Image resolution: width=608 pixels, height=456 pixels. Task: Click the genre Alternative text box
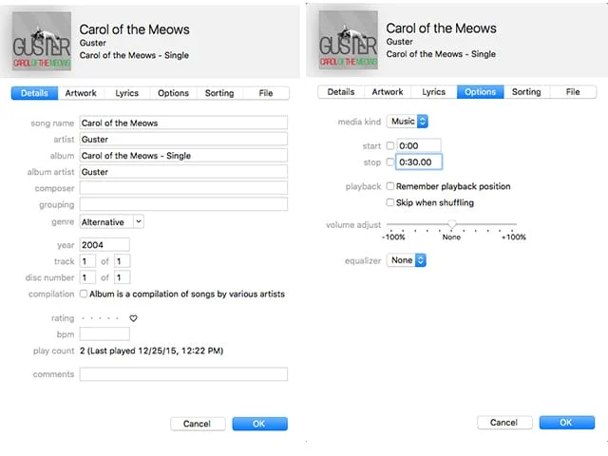pyautogui.click(x=106, y=221)
